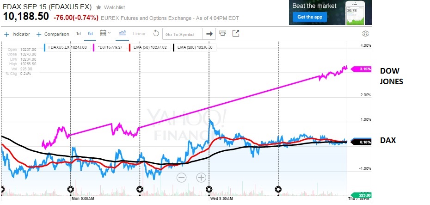Reset the chart with undo arrow

point(156,34)
